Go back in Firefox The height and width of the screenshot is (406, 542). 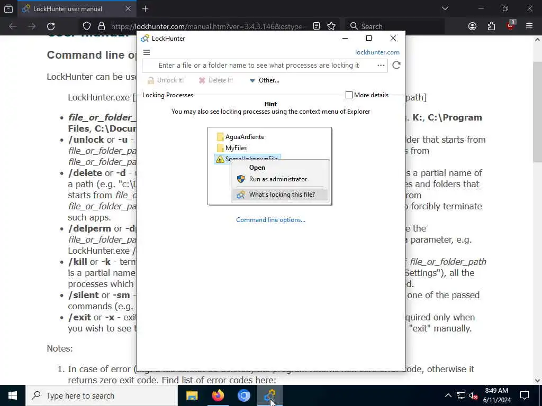point(13,26)
